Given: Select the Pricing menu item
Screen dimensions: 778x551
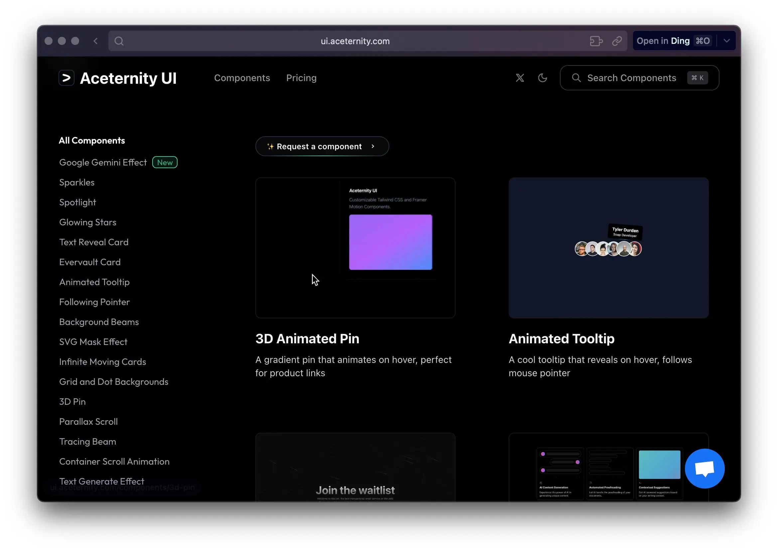Looking at the screenshot, I should click(301, 77).
